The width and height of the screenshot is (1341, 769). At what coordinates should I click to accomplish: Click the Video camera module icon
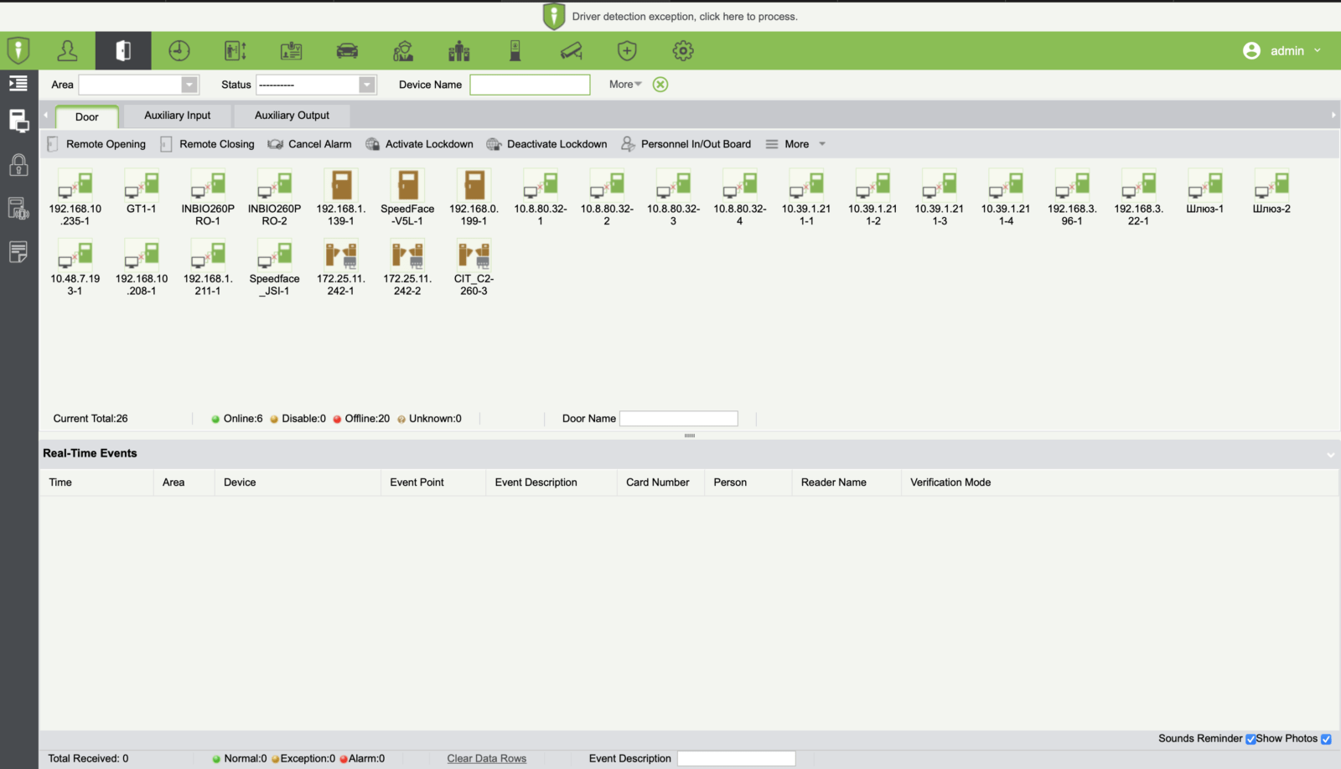tap(572, 51)
